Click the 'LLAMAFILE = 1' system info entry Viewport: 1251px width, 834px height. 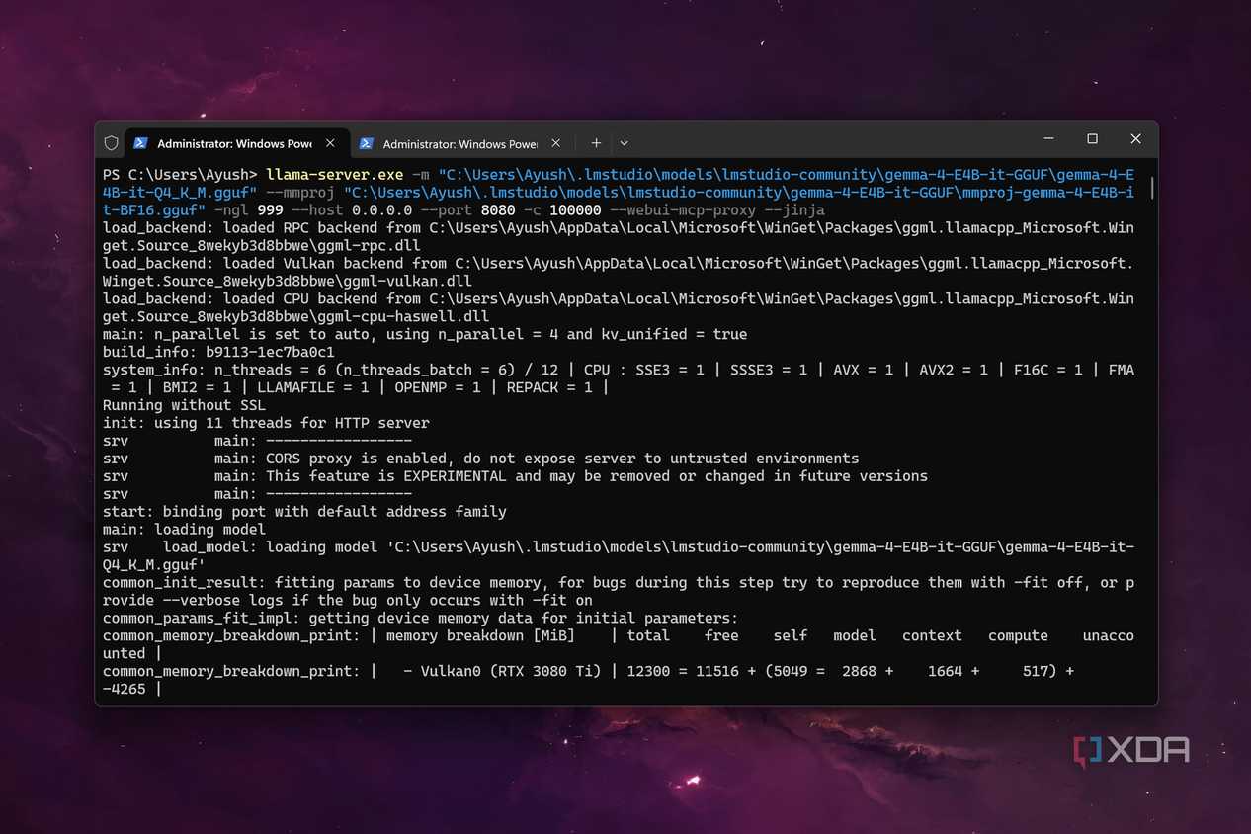[313, 387]
